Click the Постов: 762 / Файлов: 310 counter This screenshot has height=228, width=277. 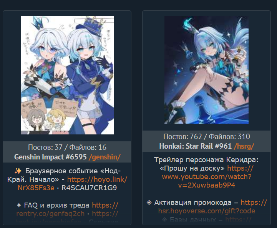[x=207, y=136]
